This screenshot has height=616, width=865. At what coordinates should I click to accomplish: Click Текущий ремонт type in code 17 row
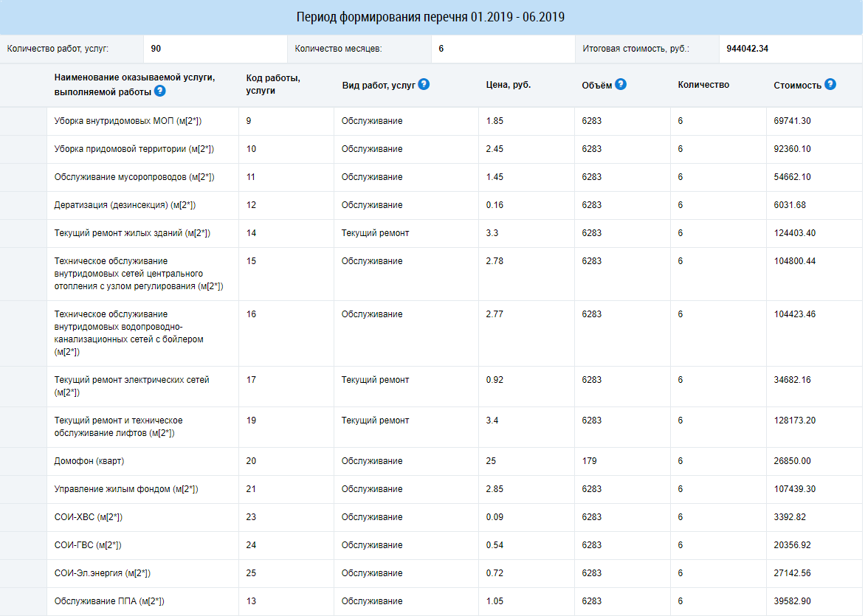(375, 380)
